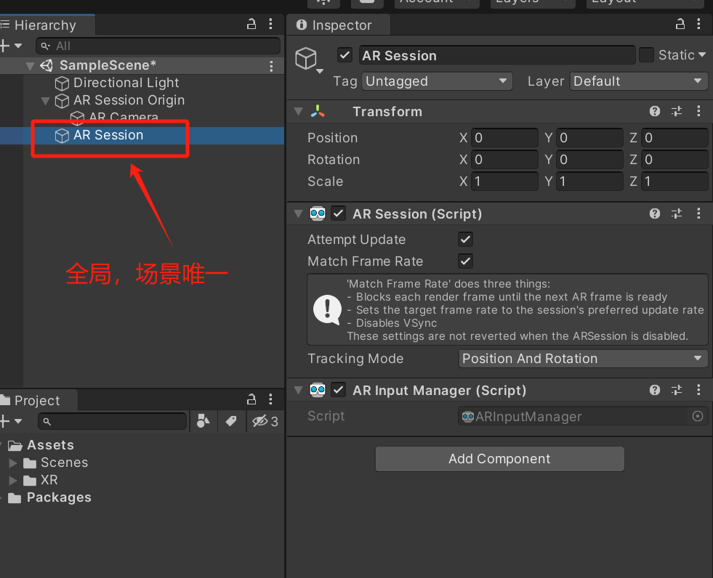
Task: Disable the AR Session script component
Action: (338, 213)
